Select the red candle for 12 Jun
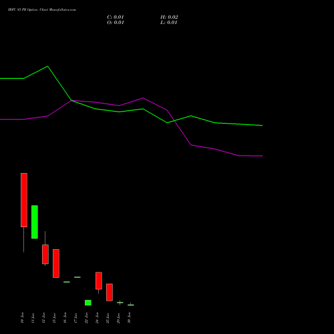Image resolution: width=334 pixels, height=334 pixels. point(45,255)
